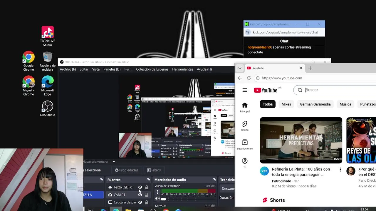
Task: Click the YPF channel avatar
Action: 264,171
